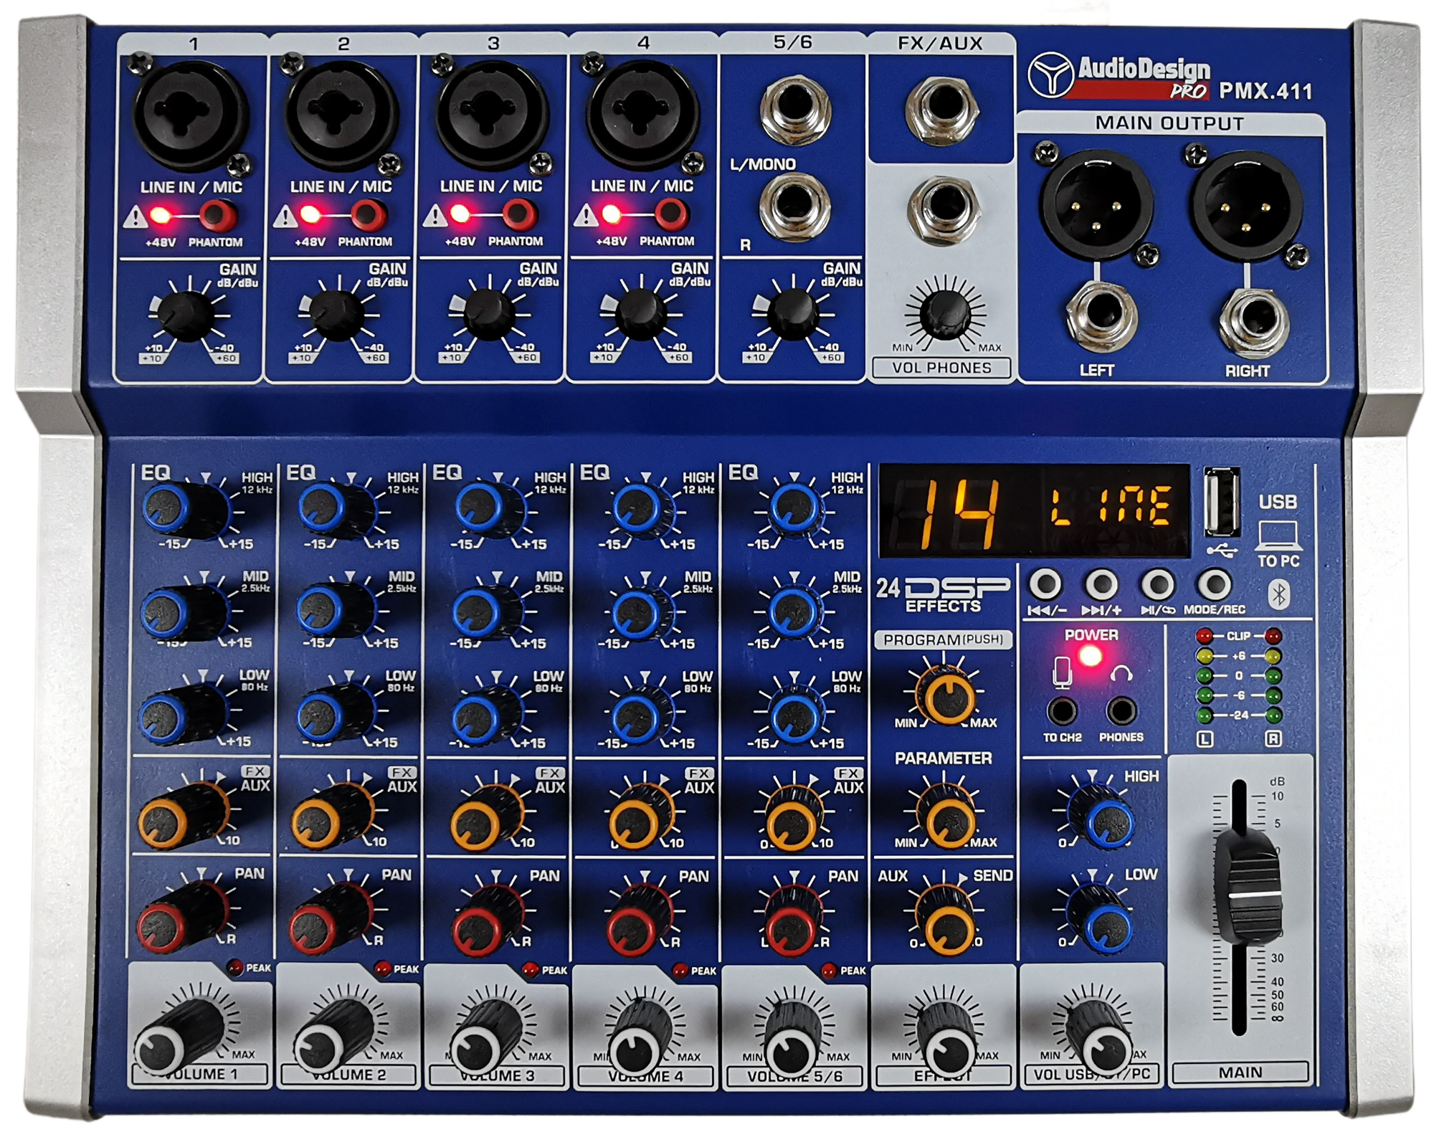Click the TO CH2 mini jack

coord(1061,711)
